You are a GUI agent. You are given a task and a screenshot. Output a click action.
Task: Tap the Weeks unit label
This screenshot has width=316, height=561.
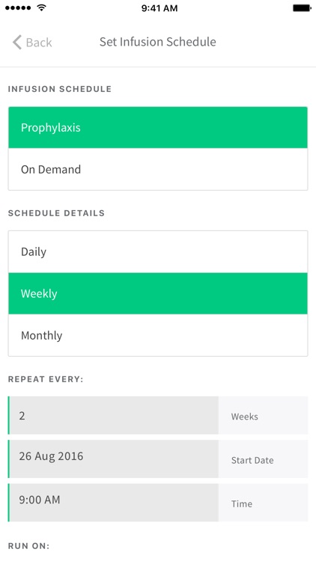244,417
